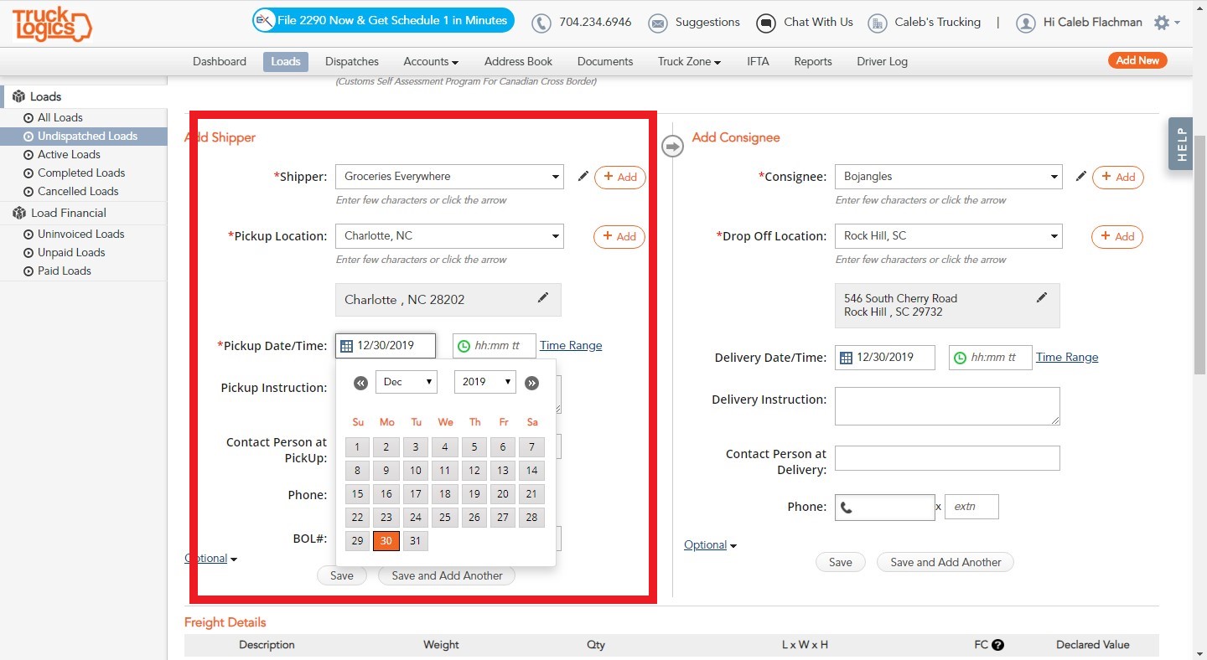Click Caleb's Trucking building icon

point(878,23)
